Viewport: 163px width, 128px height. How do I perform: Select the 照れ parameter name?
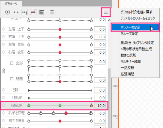[16, 90]
